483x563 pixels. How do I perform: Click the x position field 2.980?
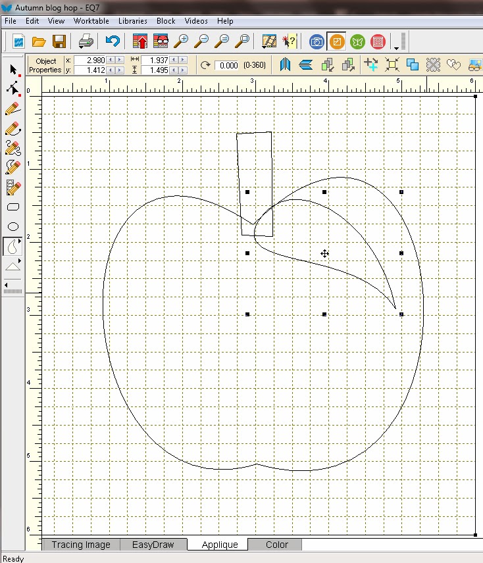click(90, 60)
